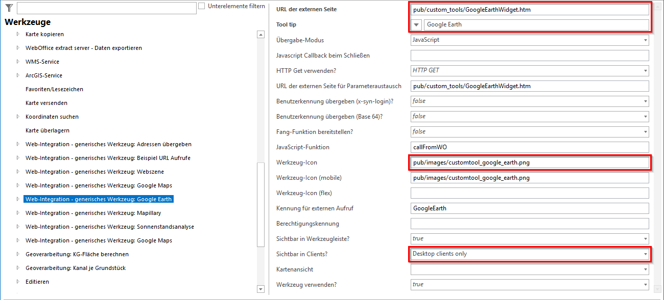Open the Sichtbar in Werkzeugleiste dropdown

click(x=646, y=238)
